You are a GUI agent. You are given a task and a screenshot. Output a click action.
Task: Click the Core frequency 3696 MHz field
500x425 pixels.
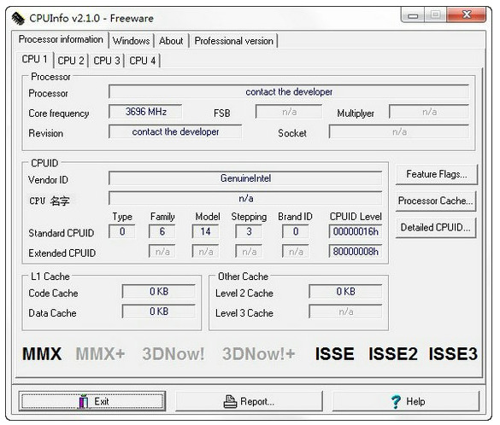pos(145,112)
